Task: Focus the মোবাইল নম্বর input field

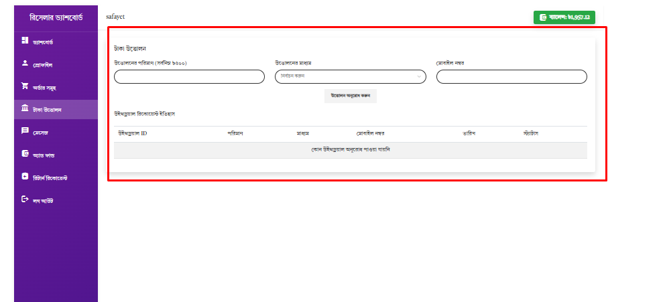Action: click(511, 77)
